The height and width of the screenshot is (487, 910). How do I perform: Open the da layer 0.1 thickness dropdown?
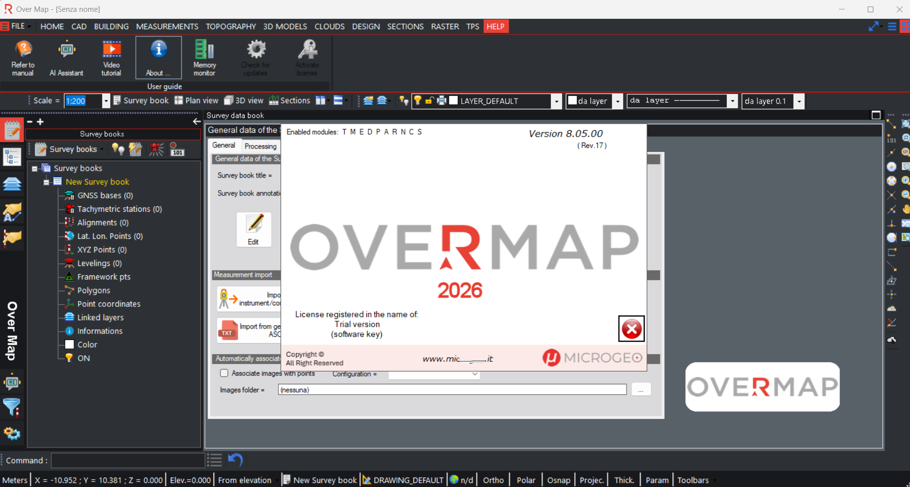pos(799,101)
